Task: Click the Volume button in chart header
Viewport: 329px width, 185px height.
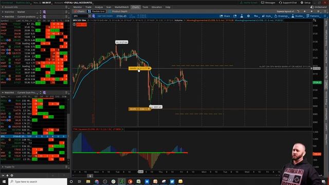Action: 178,21
